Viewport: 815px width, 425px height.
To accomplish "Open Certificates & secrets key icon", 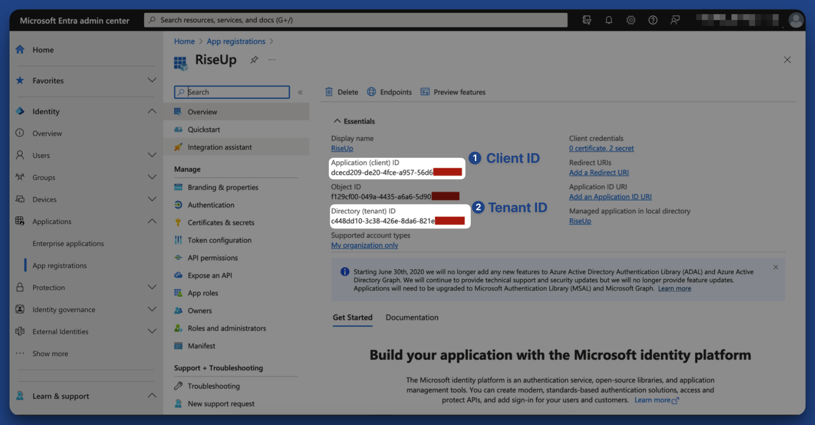I will pyautogui.click(x=178, y=222).
